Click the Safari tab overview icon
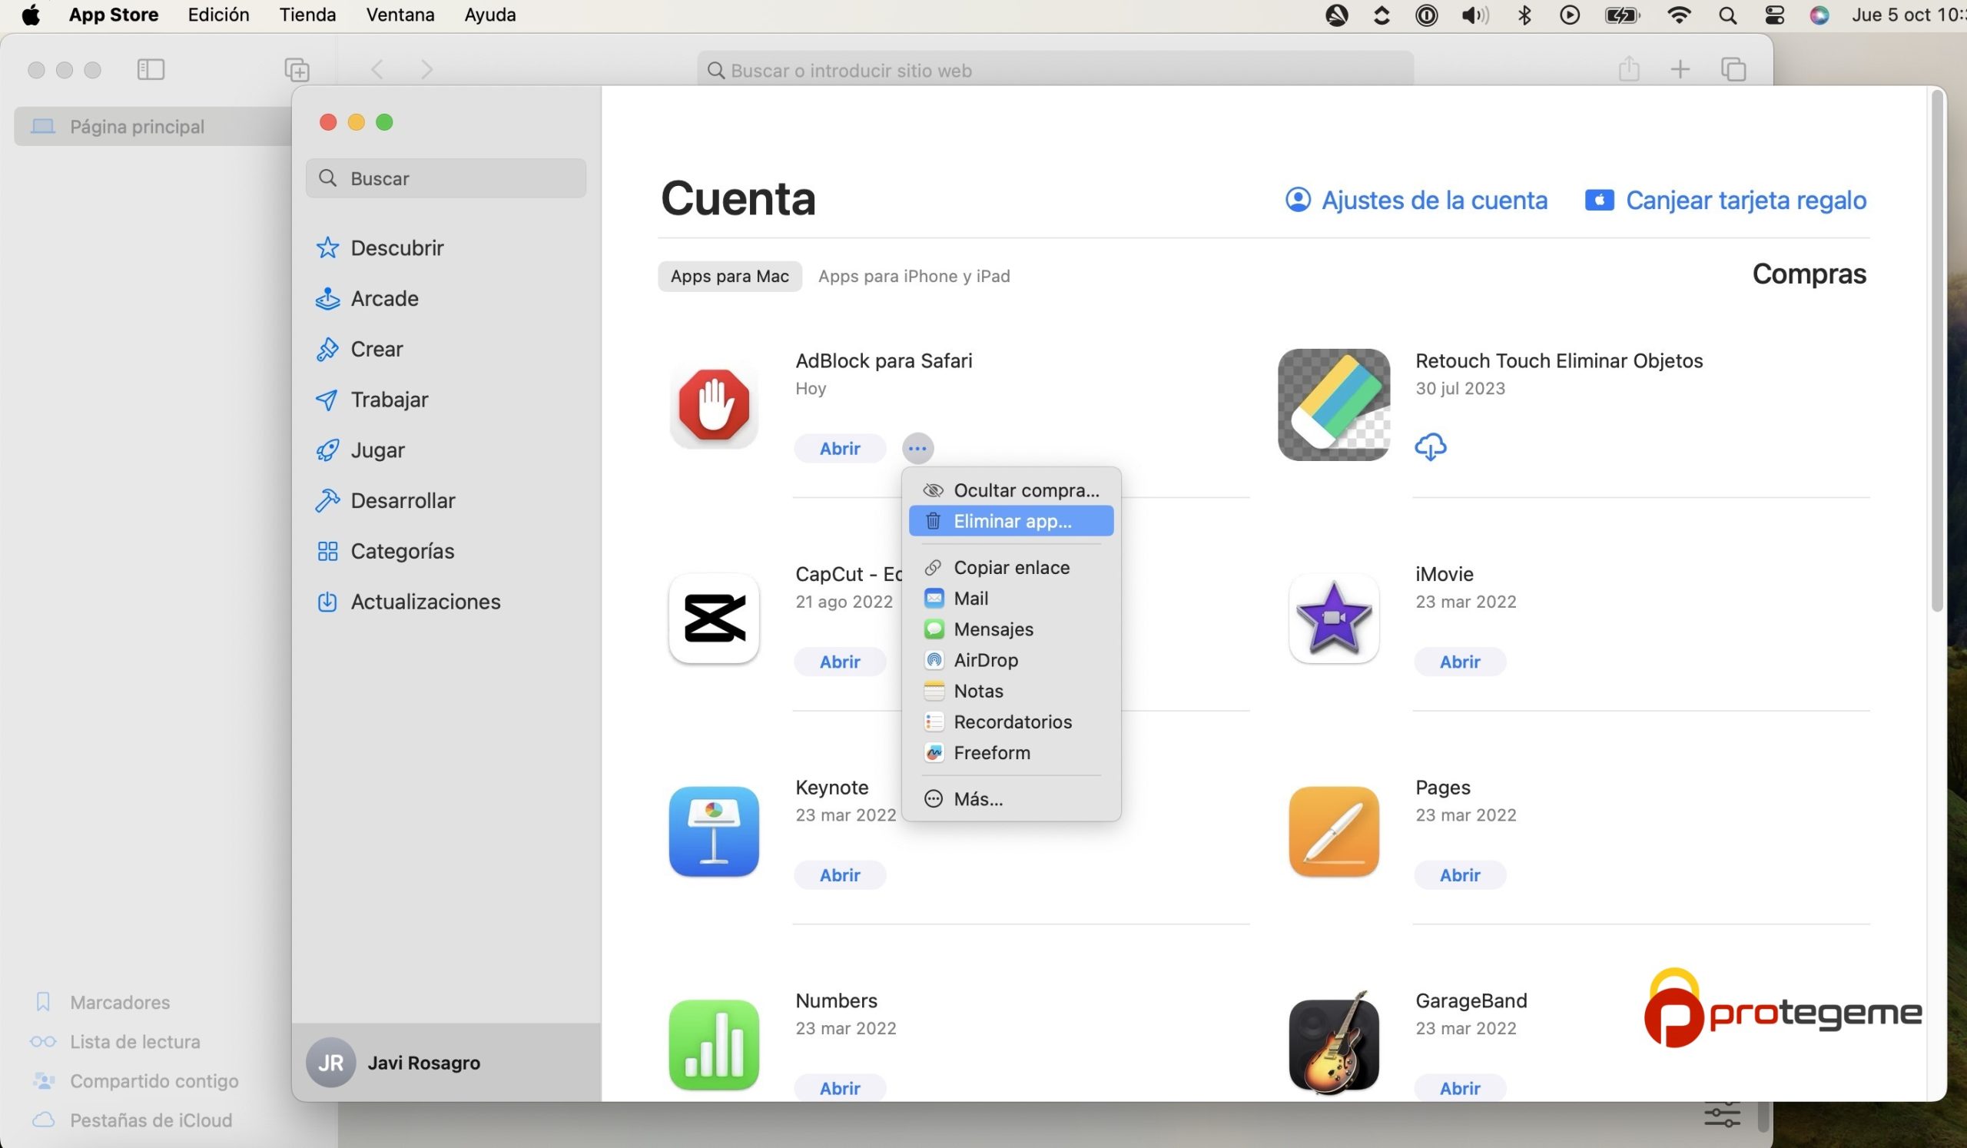 (1733, 69)
